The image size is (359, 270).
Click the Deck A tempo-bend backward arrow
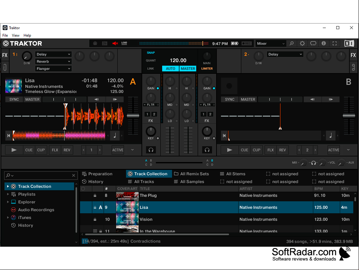96,99
